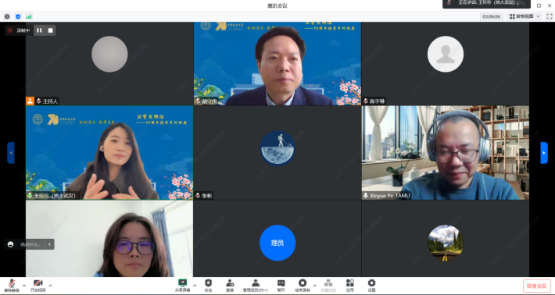
Task: Open the chat (聊天) panel
Action: (x=281, y=285)
